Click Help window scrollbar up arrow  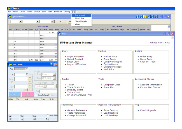[x=172, y=38]
